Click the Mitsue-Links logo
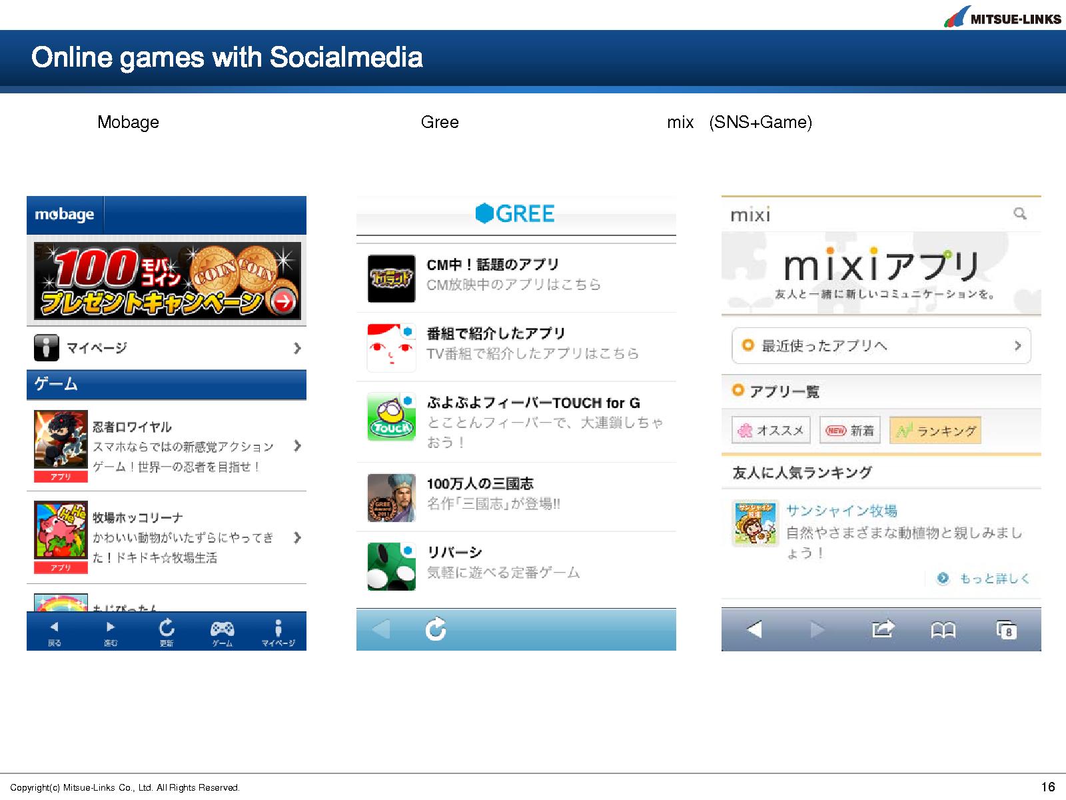This screenshot has height=800, width=1066. 1002,17
